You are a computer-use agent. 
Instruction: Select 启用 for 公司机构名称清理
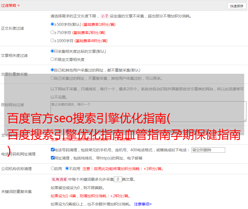(x=52, y=168)
